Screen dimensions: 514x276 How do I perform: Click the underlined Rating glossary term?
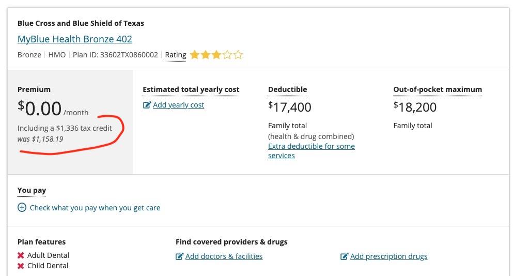pos(176,55)
